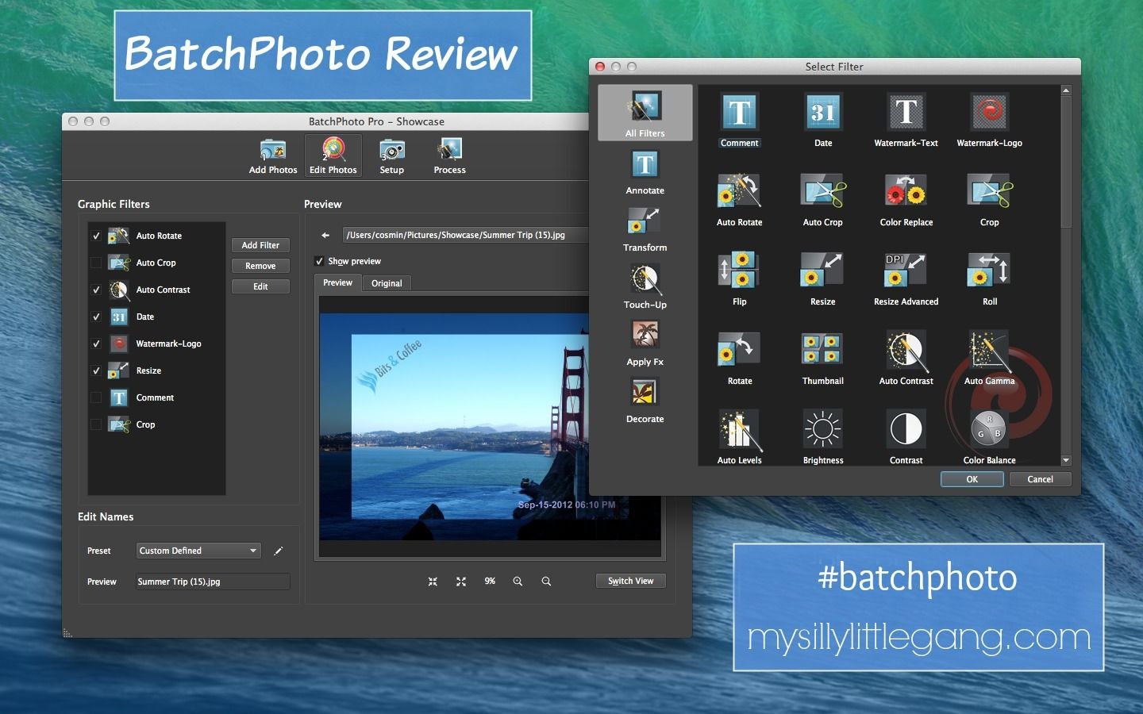The width and height of the screenshot is (1143, 714).
Task: Show the Decorate filter category
Action: (645, 401)
